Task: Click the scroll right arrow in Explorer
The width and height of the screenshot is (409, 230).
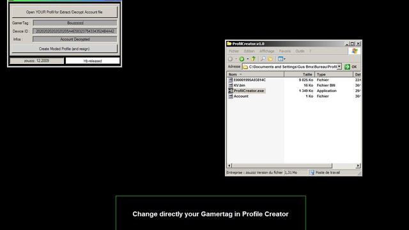Action: [x=358, y=165]
